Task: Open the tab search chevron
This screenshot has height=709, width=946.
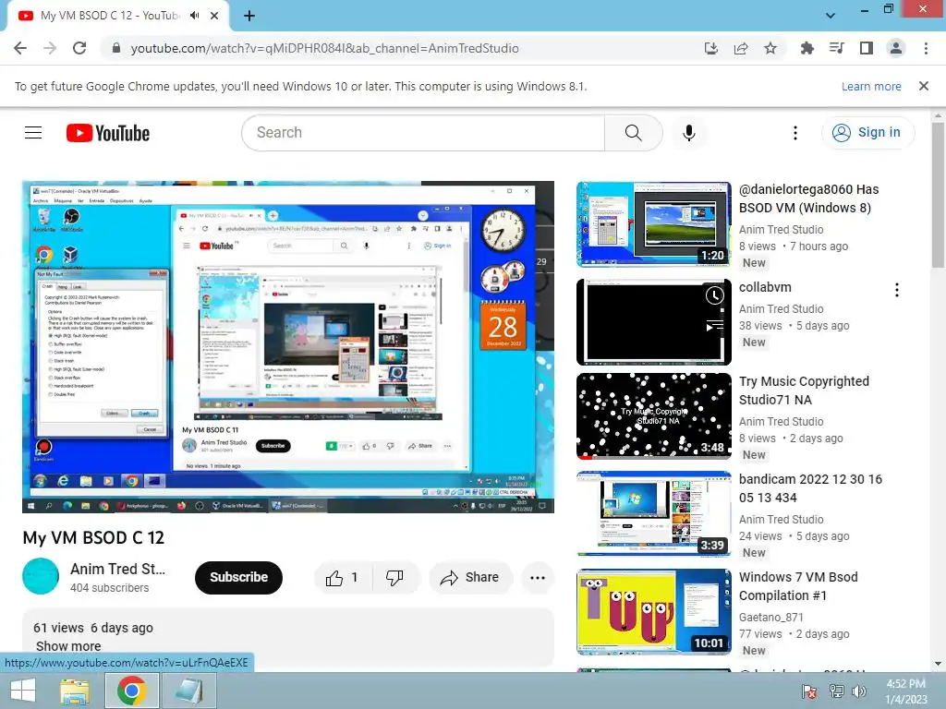Action: [831, 16]
